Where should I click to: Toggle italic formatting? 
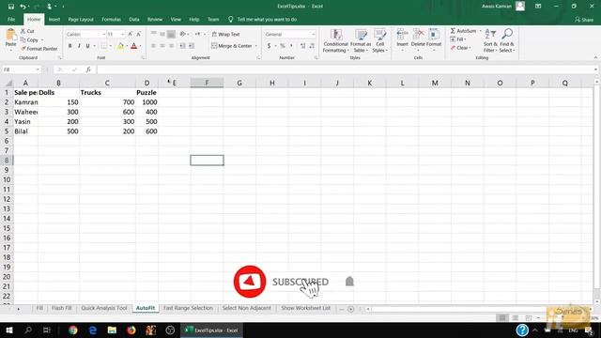(79, 46)
